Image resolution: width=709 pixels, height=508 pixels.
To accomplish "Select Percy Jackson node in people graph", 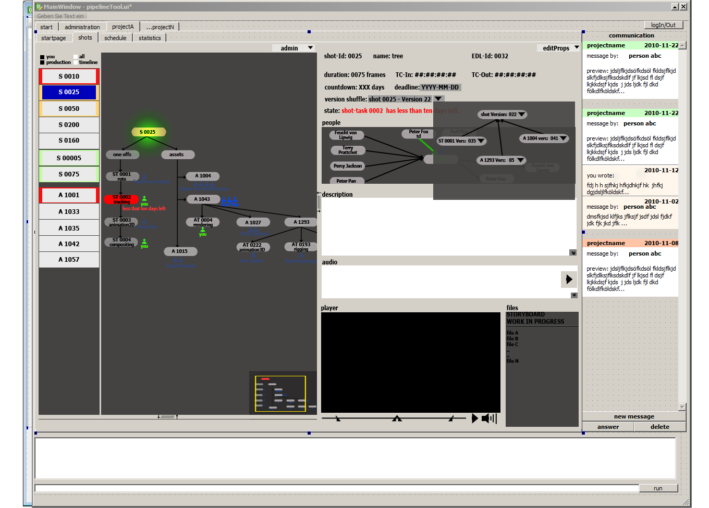I will pyautogui.click(x=348, y=166).
